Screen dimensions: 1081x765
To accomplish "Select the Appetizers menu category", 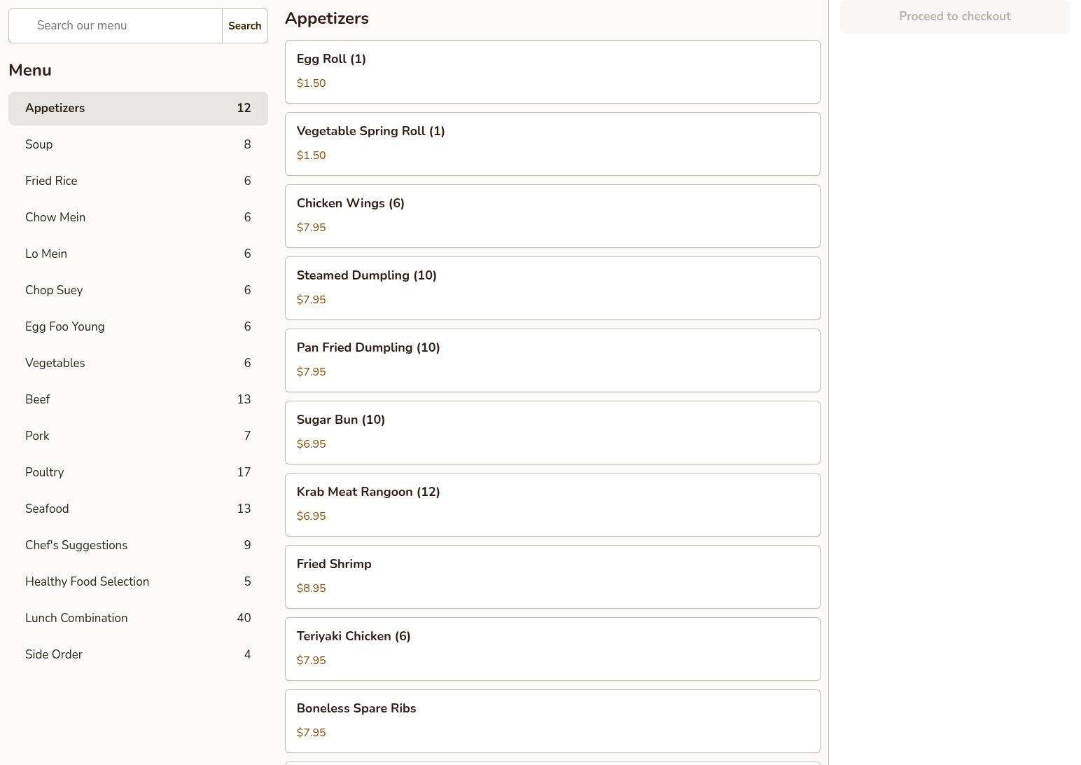I will click(x=138, y=109).
